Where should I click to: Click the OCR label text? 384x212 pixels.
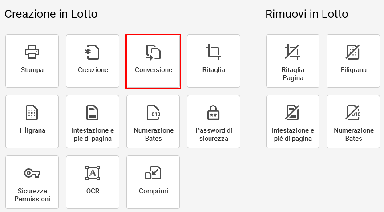(93, 191)
